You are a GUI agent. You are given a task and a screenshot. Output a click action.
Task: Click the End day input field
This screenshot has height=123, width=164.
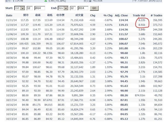click(x=73, y=8)
